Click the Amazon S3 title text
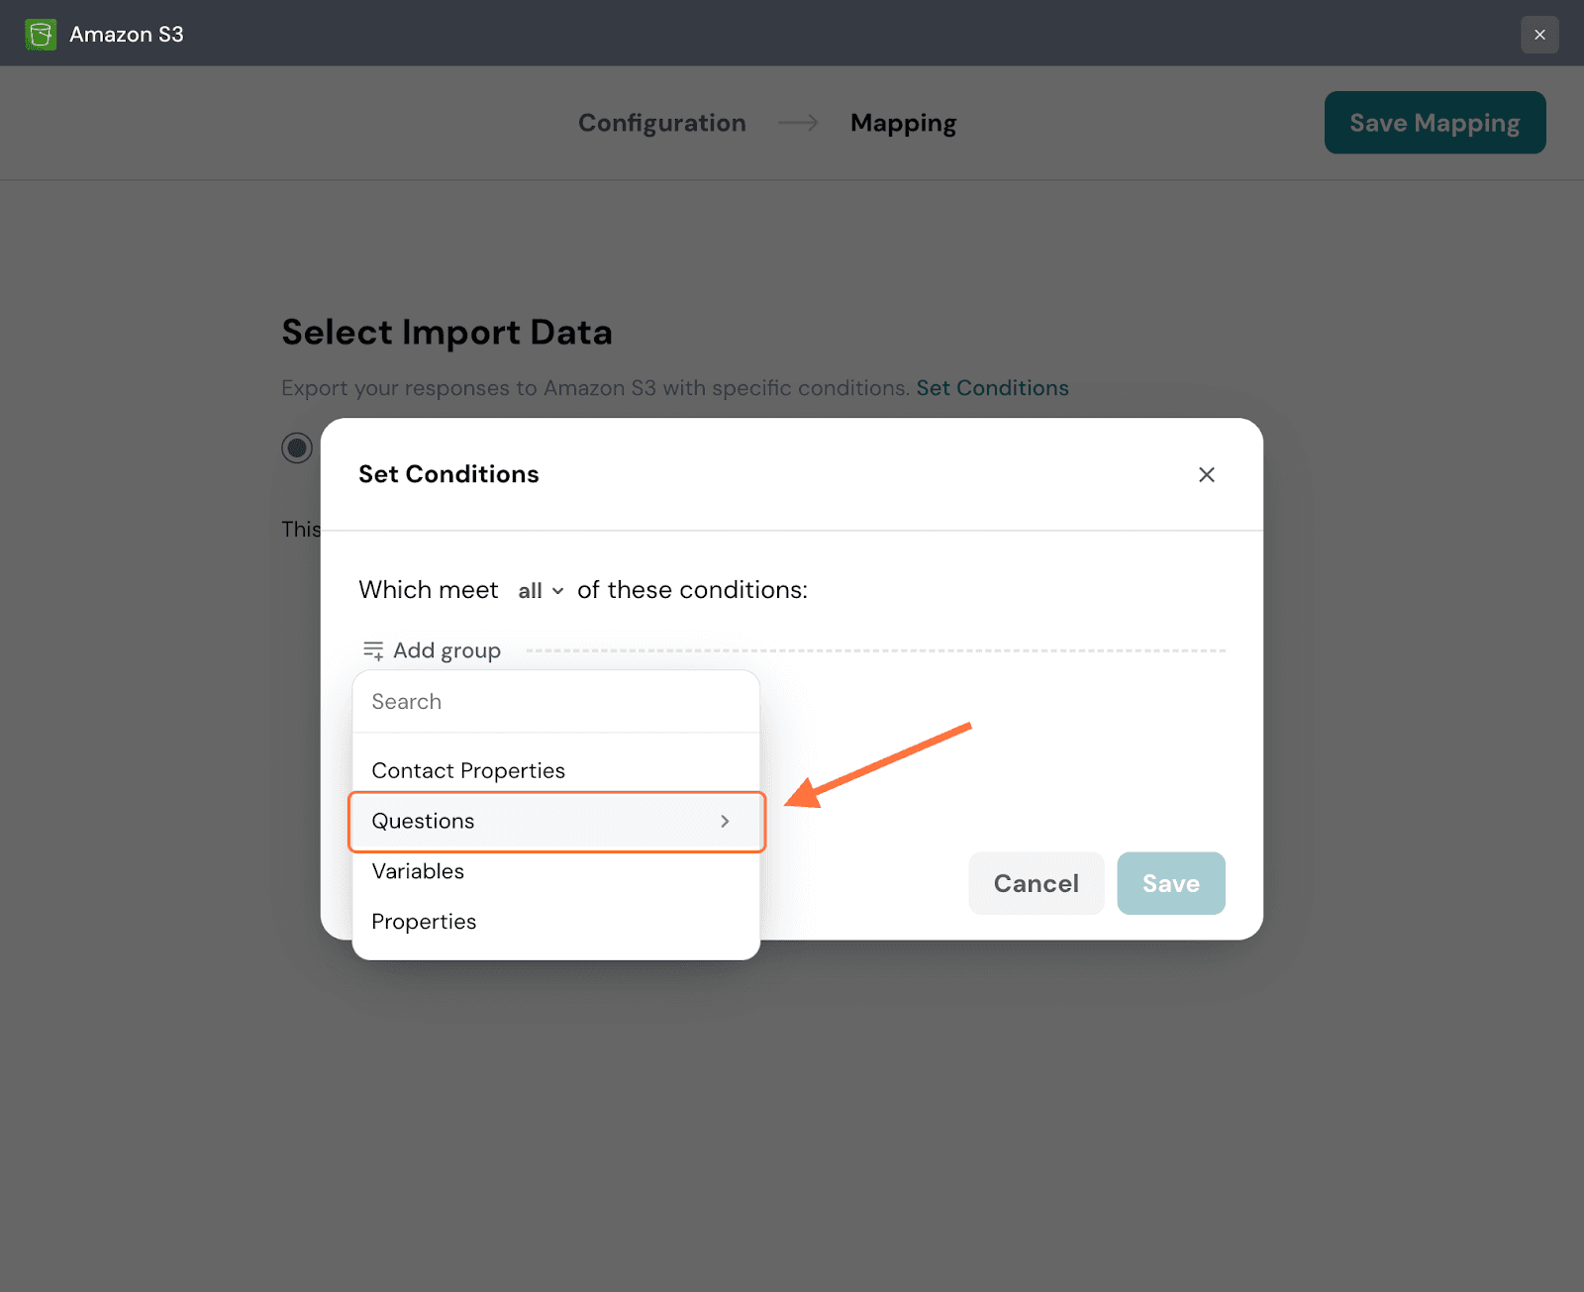This screenshot has width=1584, height=1292. pyautogui.click(x=127, y=35)
